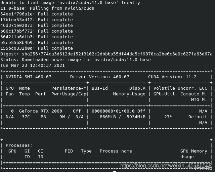The image size is (215, 172).
Task: Click the 37C temperature reading
Action: (26, 117)
